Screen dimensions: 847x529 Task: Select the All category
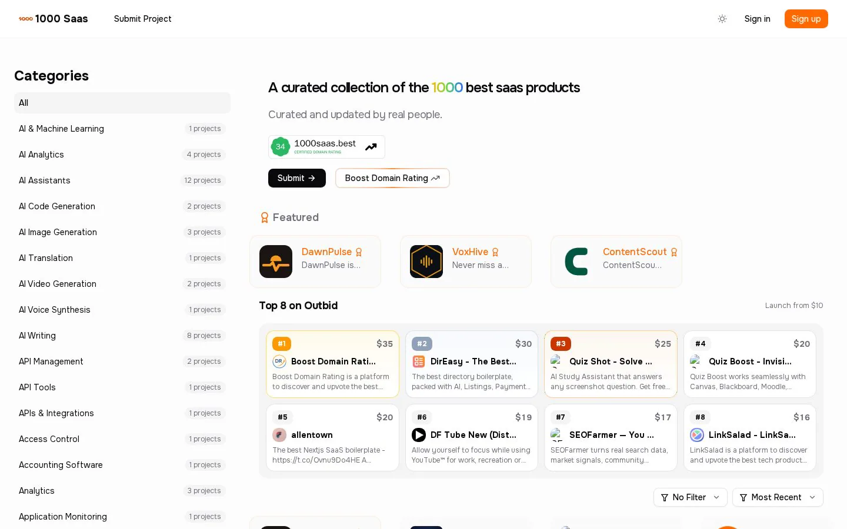(x=122, y=103)
